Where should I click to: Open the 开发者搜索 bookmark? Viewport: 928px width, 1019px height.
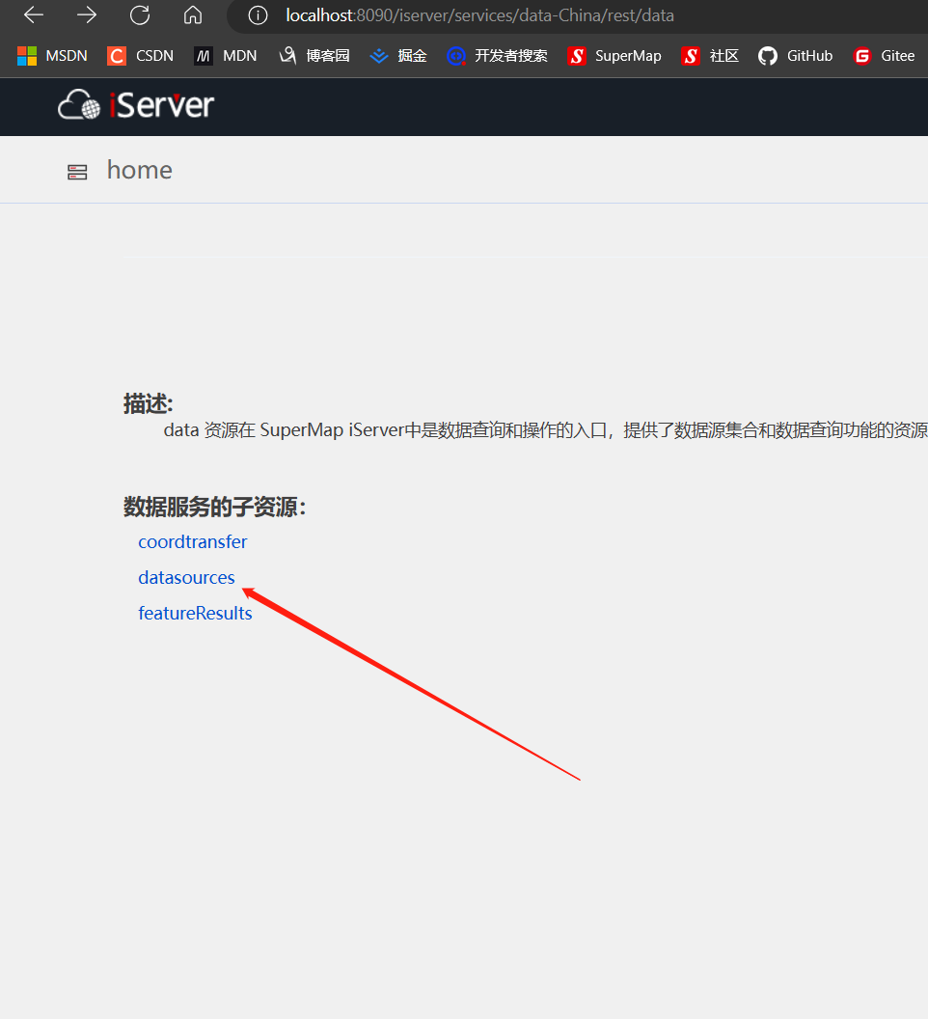498,56
